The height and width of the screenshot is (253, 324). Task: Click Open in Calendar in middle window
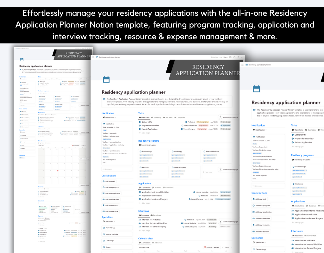(211, 247)
